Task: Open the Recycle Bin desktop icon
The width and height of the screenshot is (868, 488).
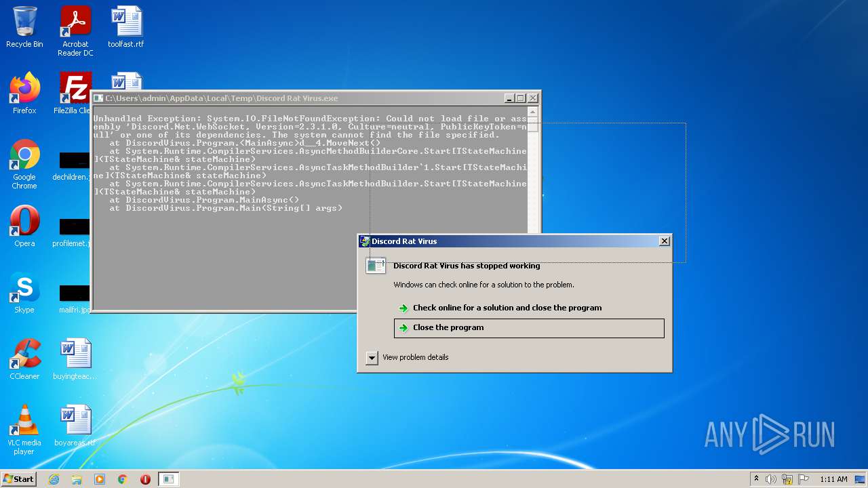Action: 24,27
